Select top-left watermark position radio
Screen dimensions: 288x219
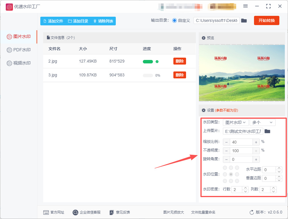(225, 168)
